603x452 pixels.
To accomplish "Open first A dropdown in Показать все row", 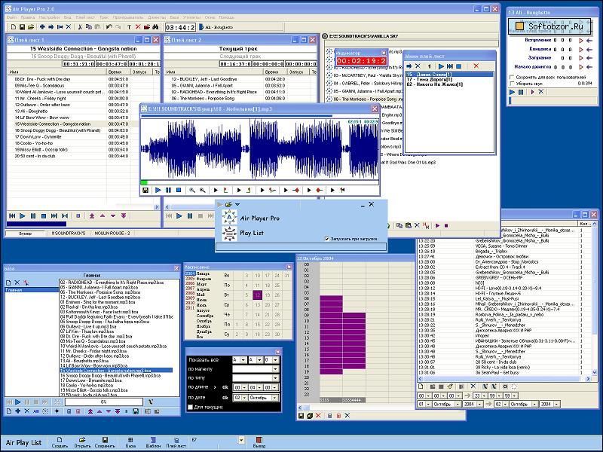I will tap(243, 360).
